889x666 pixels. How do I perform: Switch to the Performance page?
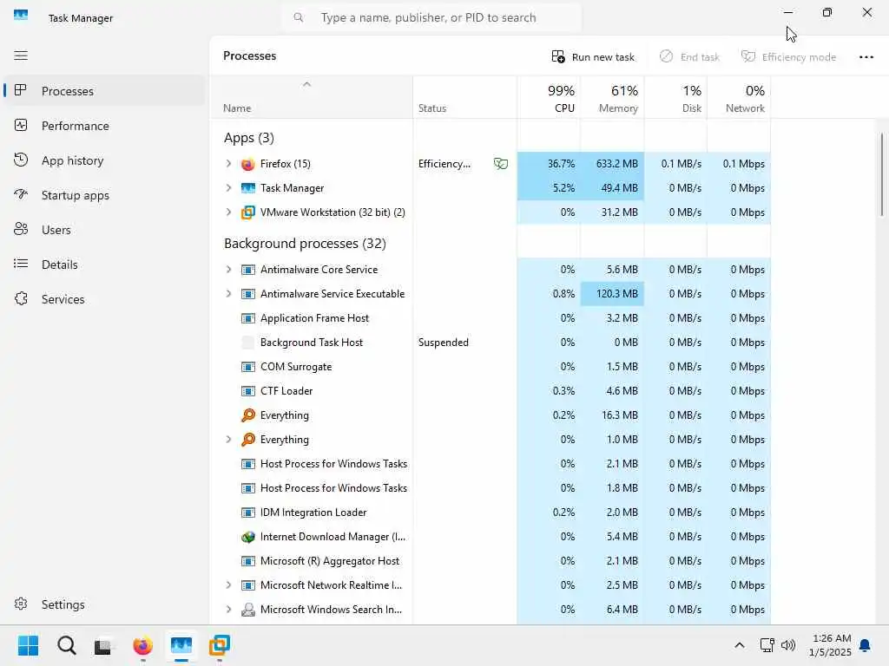click(104, 126)
